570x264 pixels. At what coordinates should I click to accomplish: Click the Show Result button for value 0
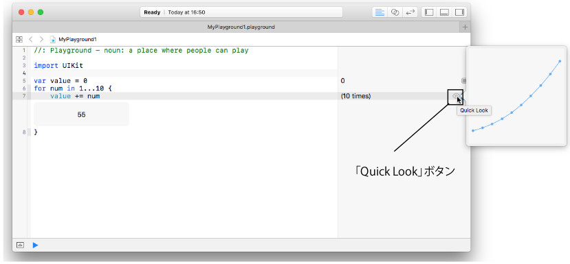[x=464, y=80]
